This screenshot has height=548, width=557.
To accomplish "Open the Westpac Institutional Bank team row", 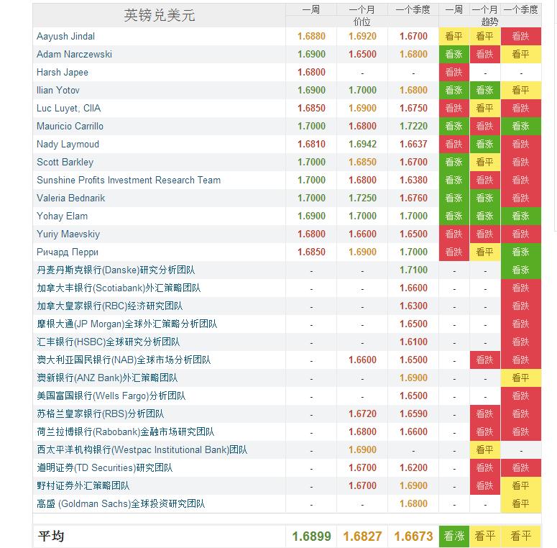I will (142, 449).
